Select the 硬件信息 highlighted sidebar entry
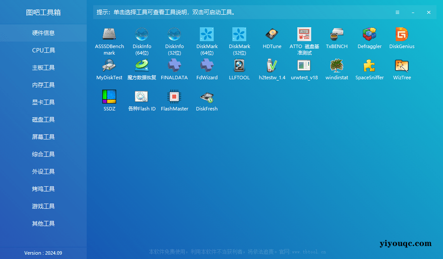 (x=43, y=32)
